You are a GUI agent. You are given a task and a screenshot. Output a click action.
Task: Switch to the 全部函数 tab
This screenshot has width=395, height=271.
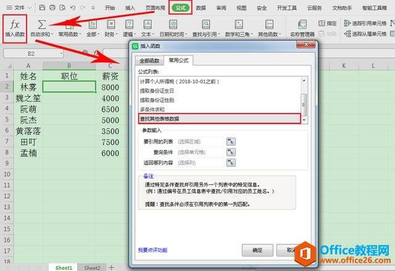pos(149,60)
